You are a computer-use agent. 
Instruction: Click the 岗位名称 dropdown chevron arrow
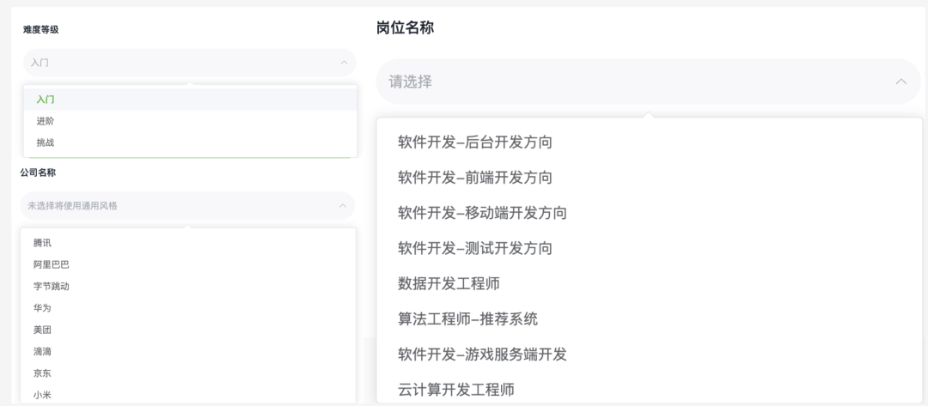(901, 82)
